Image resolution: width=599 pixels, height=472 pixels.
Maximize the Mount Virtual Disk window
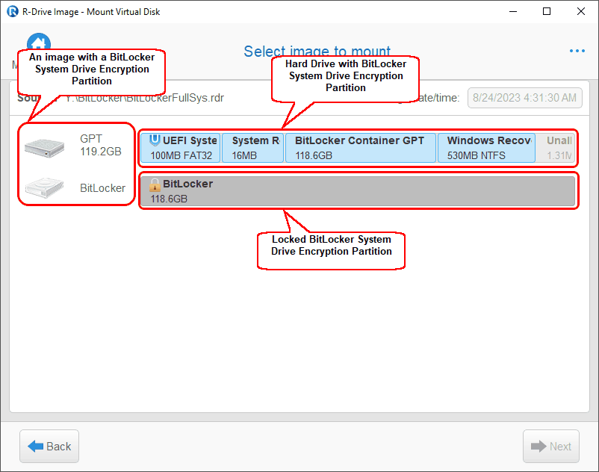coord(547,11)
